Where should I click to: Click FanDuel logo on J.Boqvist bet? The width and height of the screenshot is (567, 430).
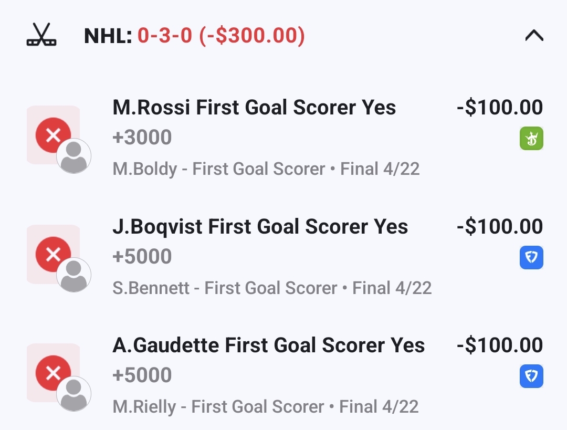coord(531,258)
